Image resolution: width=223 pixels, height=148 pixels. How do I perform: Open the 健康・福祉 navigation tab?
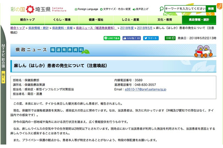96,20
